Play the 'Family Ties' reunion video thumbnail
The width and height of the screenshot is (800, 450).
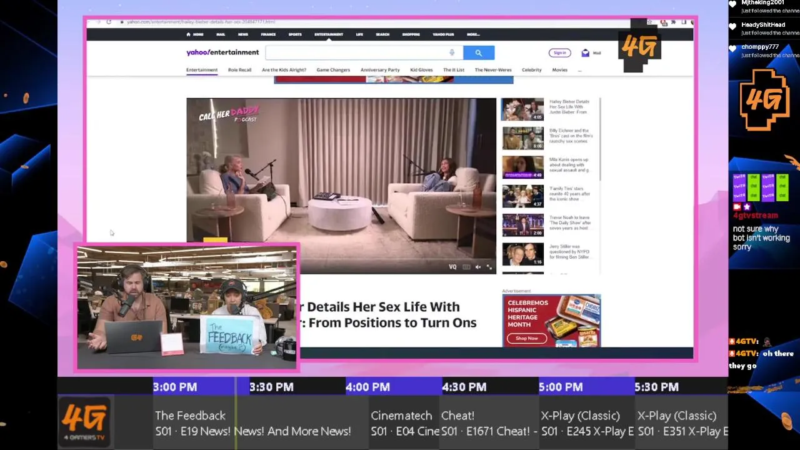click(x=522, y=196)
